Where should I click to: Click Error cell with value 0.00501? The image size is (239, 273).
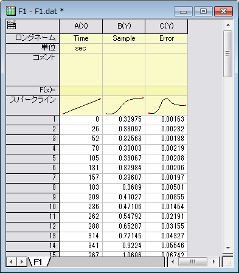(167, 188)
